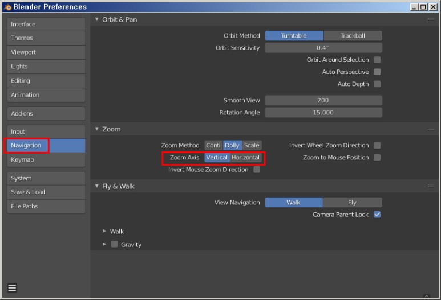Viewport: 441px width, 300px height.
Task: Open Save & Load preferences
Action: [x=46, y=192]
